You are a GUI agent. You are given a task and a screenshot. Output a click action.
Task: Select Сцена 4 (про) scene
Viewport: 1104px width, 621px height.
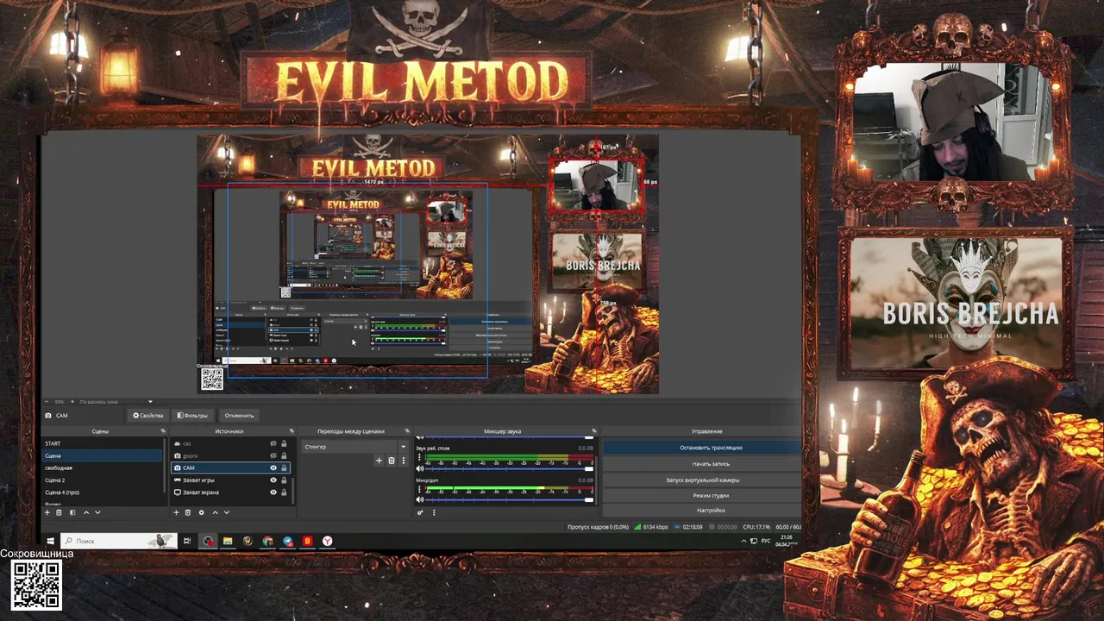click(102, 492)
